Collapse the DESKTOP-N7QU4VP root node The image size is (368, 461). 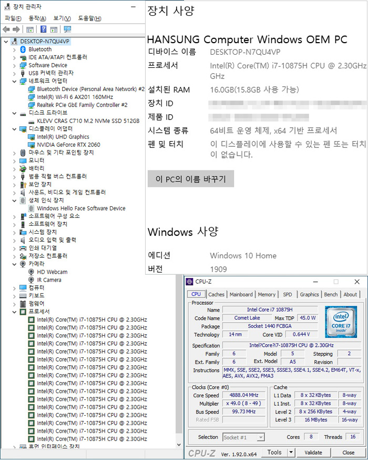6,42
